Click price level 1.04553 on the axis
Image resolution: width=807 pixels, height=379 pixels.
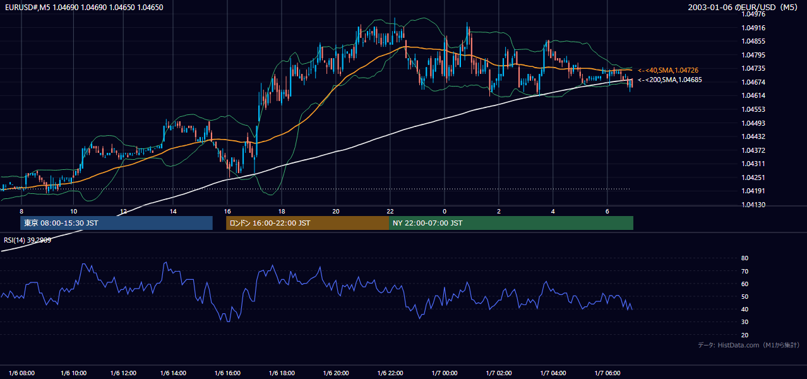click(x=754, y=109)
